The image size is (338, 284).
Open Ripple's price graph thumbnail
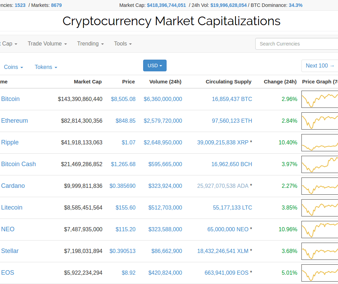[x=320, y=143]
